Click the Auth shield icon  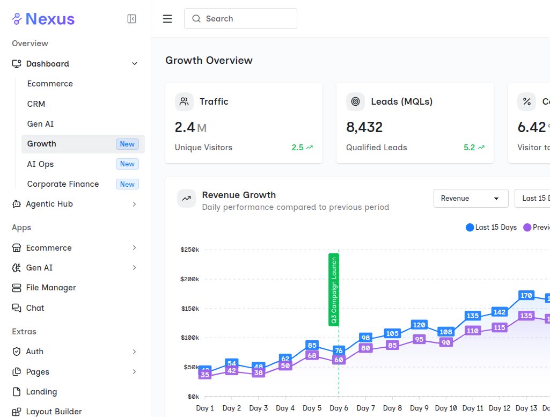[x=17, y=352]
